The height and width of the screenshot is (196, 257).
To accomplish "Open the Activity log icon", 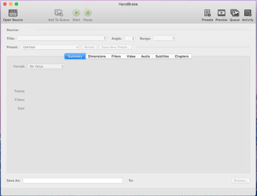I will click(247, 13).
